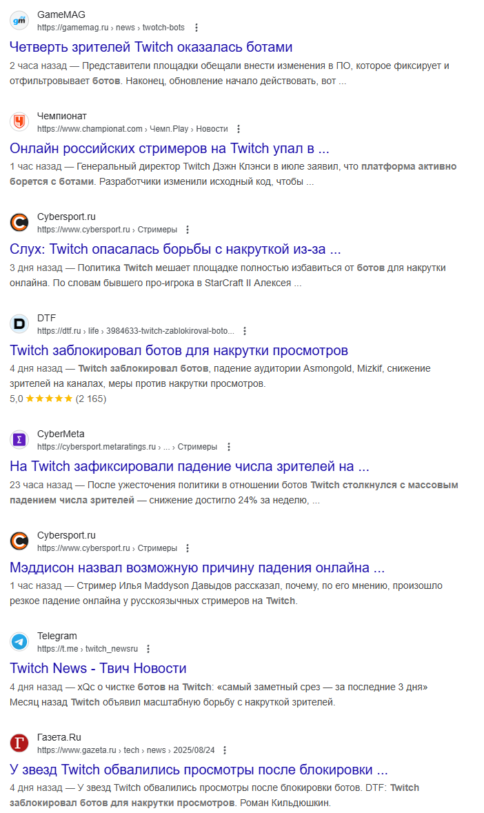The height and width of the screenshot is (813, 484).
Task: Click the five-star rating on the DTF result
Action: click(49, 399)
